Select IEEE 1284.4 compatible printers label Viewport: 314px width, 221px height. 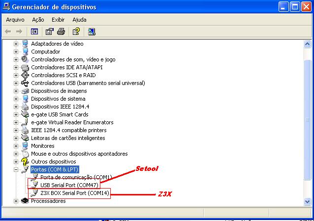pos(69,130)
